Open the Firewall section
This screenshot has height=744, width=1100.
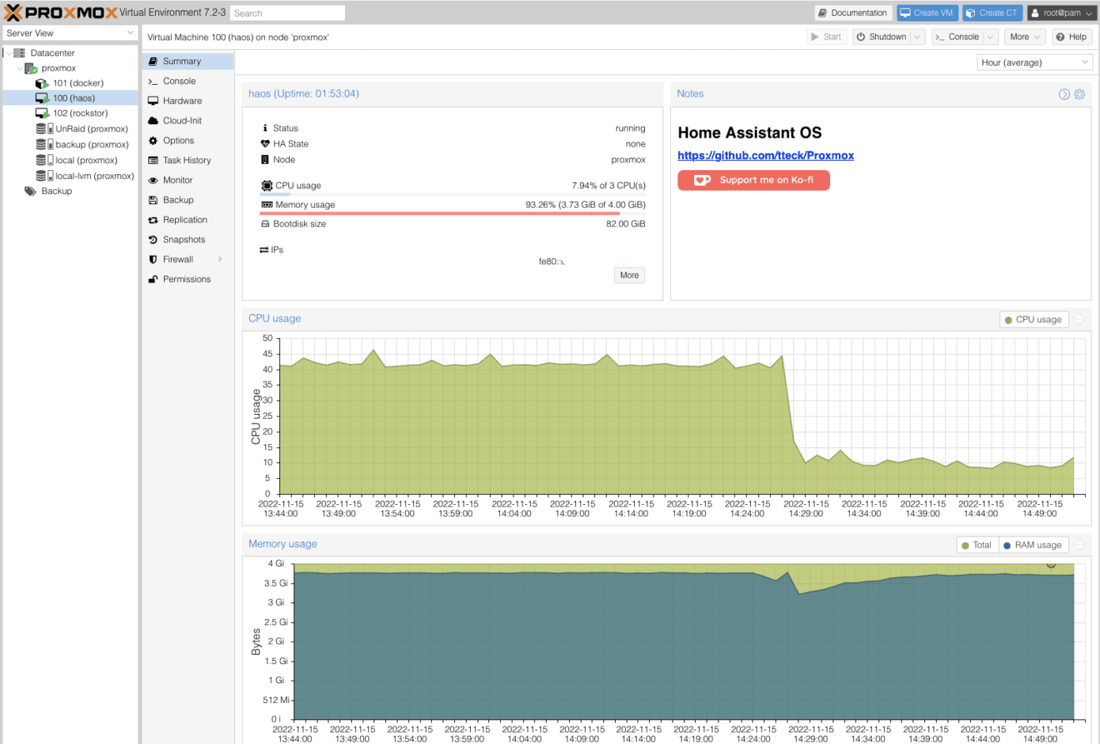(x=178, y=260)
